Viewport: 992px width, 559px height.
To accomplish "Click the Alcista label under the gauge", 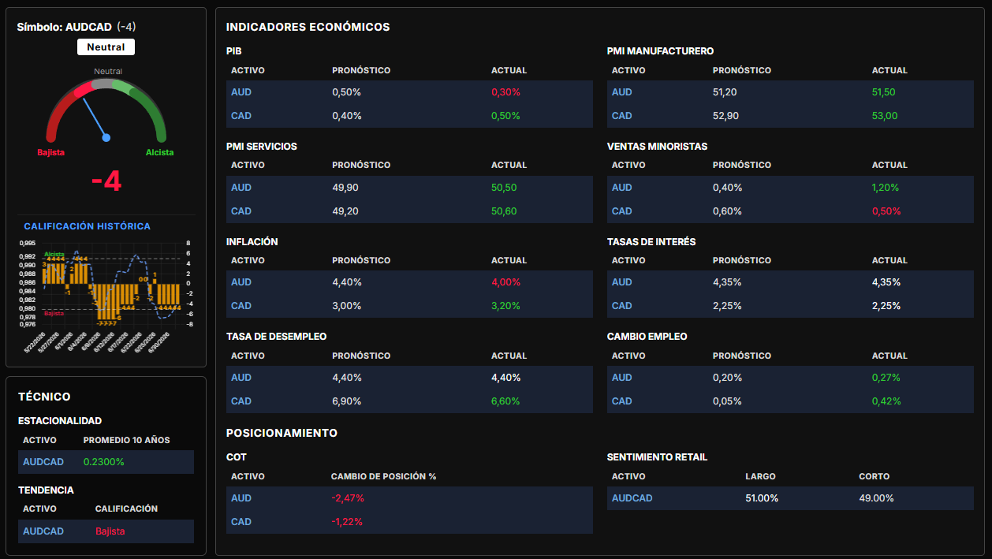I will 159,152.
